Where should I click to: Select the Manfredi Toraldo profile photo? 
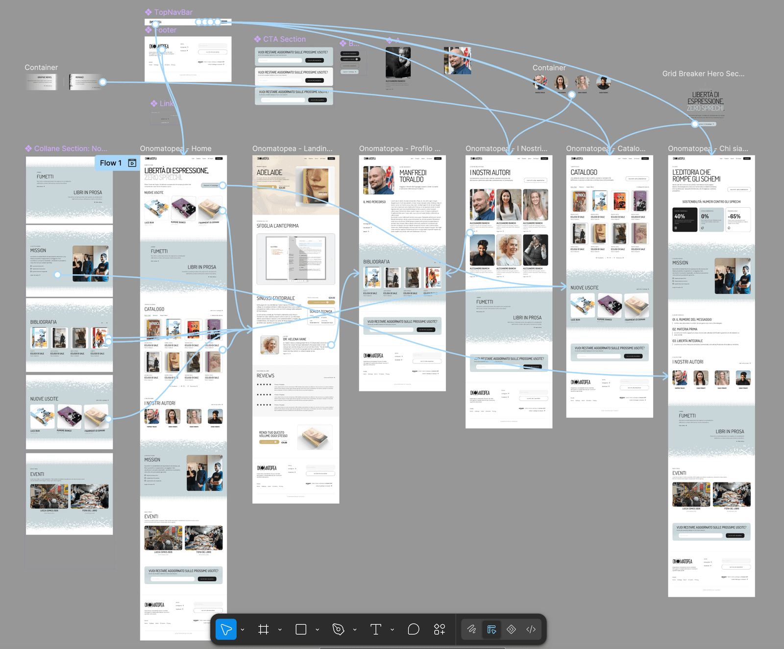click(379, 180)
